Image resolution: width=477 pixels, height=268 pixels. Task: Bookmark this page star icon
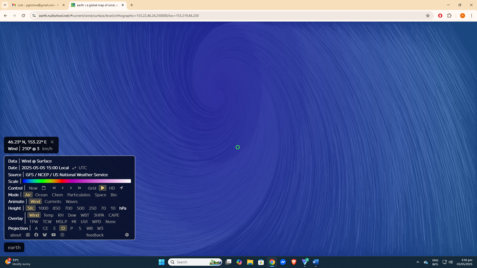[x=428, y=16]
